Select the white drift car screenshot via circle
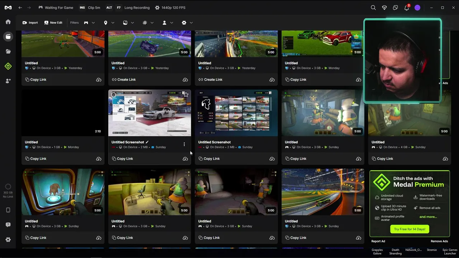459x258 pixels. [114, 95]
